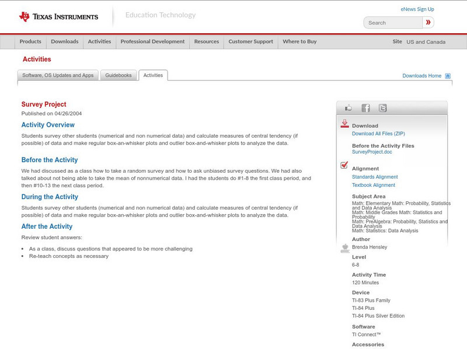Open Professional Development menu
The image size is (467, 349).
point(152,41)
